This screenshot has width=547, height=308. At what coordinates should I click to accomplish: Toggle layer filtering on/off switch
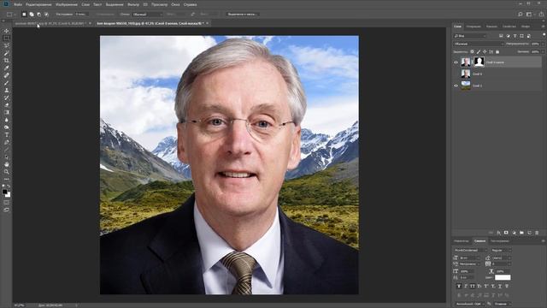click(544, 35)
